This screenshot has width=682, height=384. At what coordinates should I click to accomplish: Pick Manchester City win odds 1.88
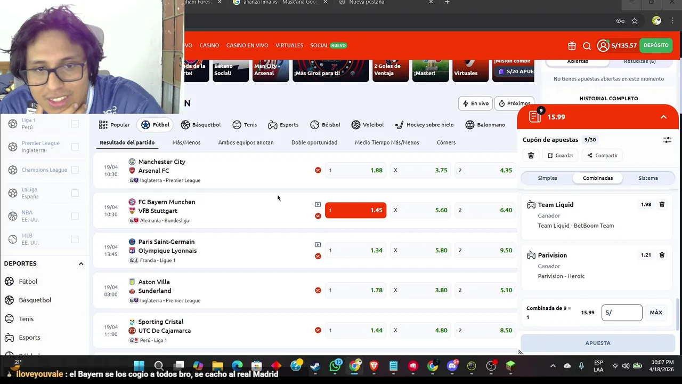355,170
